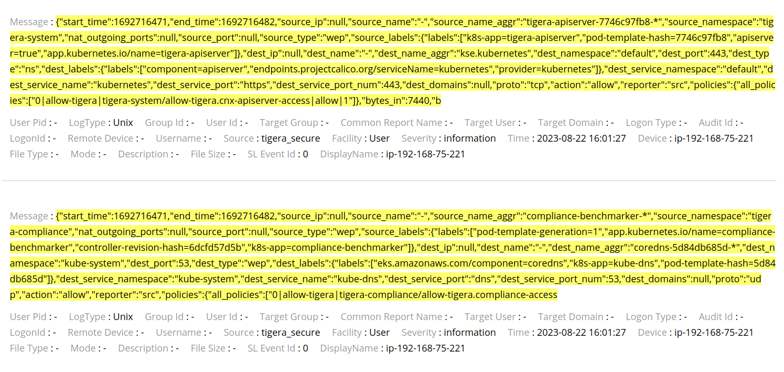Screen dimensions: 784x372
Task: Click the File Size label in the compliance-benchmarker entry
Action: (x=208, y=348)
